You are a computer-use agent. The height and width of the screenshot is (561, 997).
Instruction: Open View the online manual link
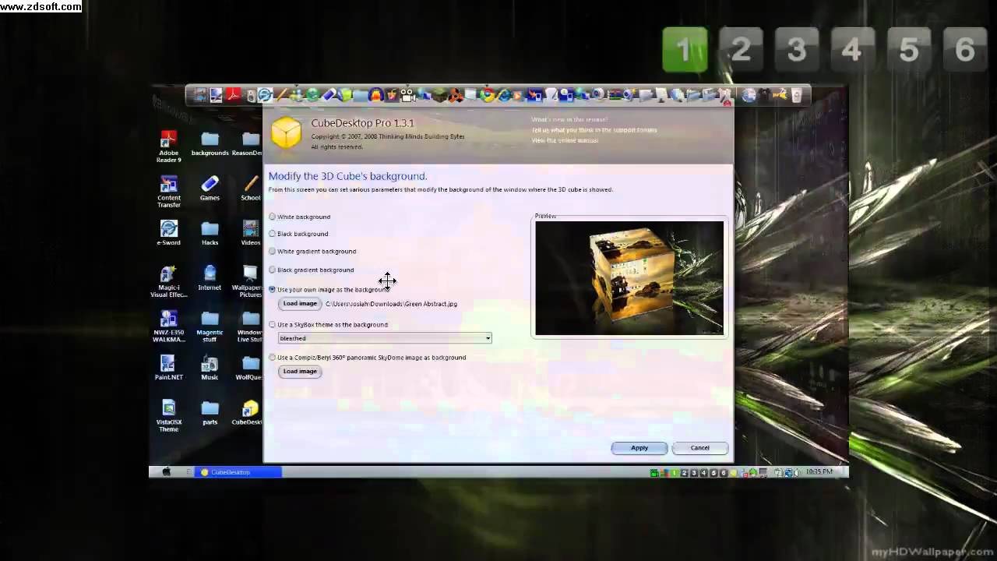pyautogui.click(x=565, y=140)
